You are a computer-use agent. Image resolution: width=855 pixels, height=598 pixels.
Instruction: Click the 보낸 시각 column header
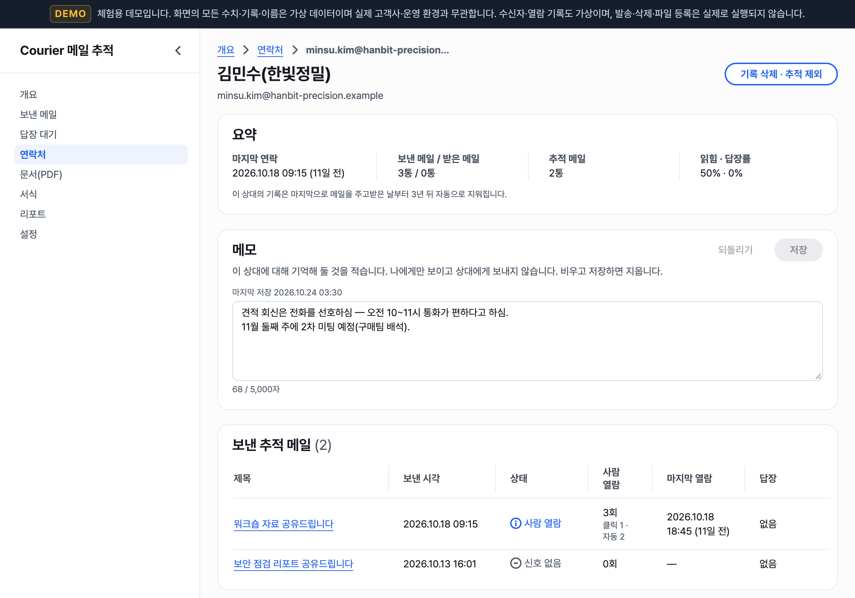tap(421, 478)
